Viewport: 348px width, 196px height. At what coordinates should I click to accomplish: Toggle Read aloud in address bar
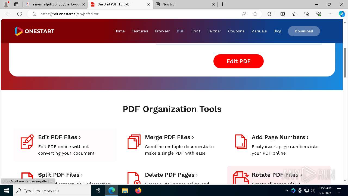click(244, 14)
